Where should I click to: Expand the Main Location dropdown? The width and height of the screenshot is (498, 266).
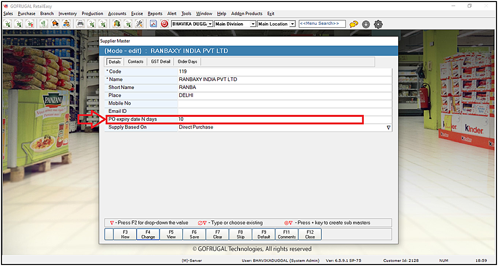click(292, 24)
